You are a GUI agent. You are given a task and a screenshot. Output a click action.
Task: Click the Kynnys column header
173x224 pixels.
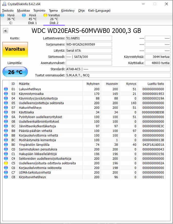point(129,84)
